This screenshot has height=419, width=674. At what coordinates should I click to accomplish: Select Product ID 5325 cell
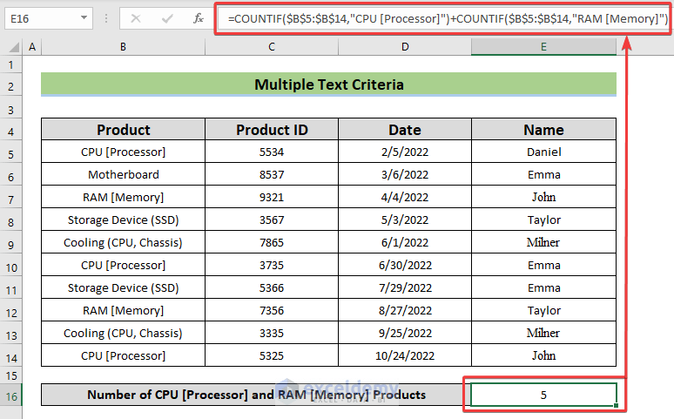pyautogui.click(x=272, y=355)
